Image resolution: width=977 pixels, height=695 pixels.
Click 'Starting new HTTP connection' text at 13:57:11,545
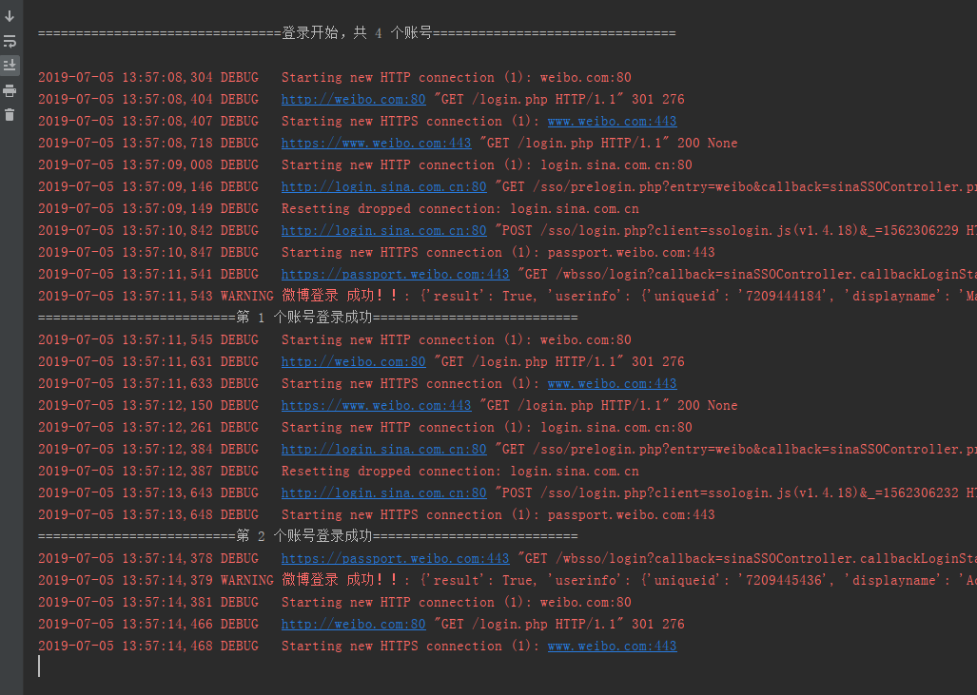click(x=387, y=340)
